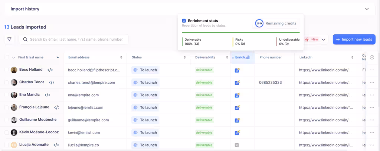Select the checkbox beside François Lejeune
The image size is (380, 151).
(x=7, y=107)
